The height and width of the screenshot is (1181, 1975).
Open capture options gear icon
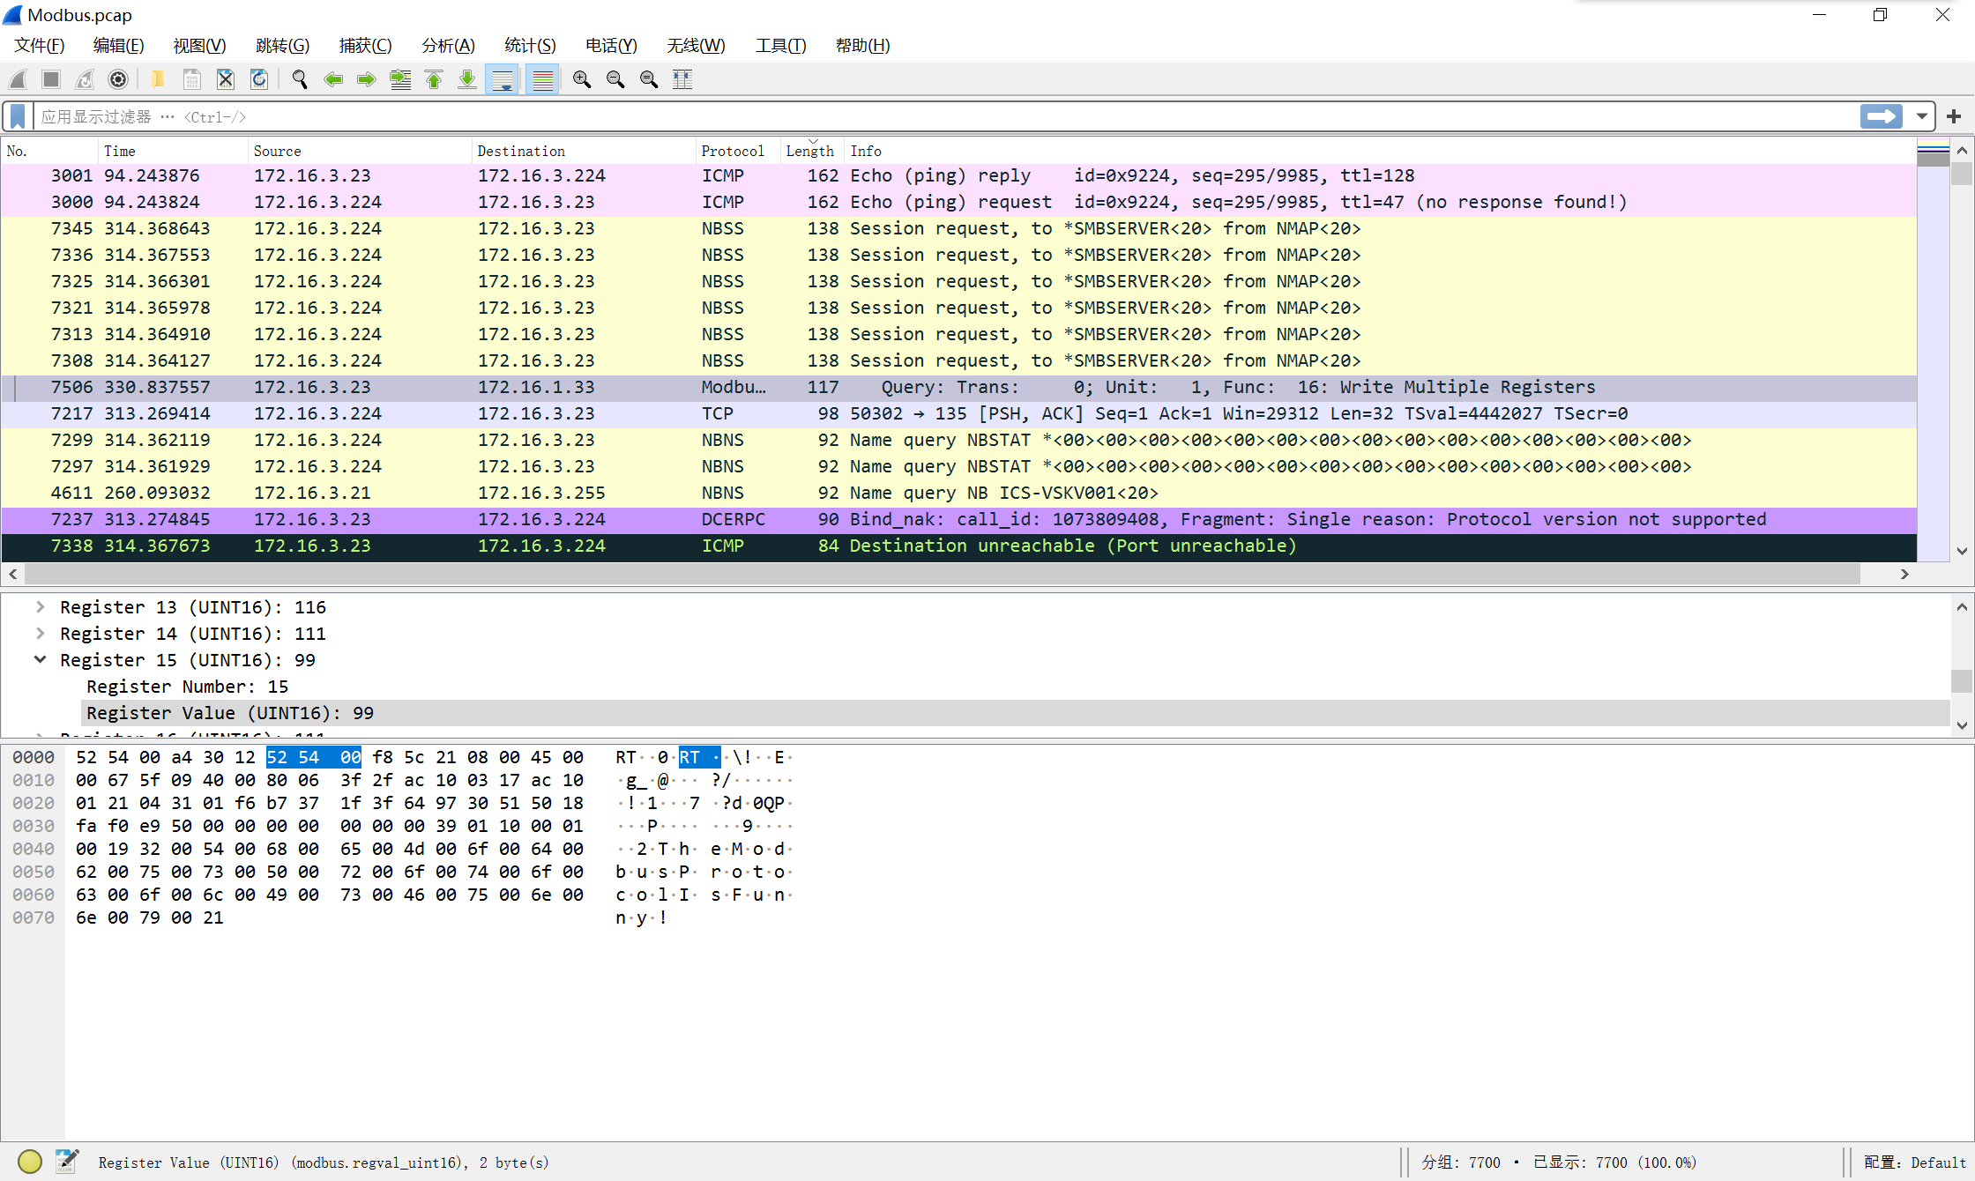(118, 79)
